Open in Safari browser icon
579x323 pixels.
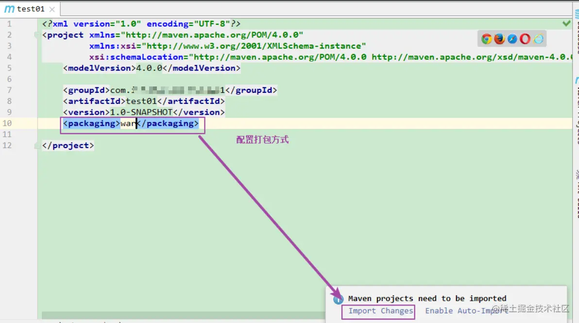[x=512, y=39]
